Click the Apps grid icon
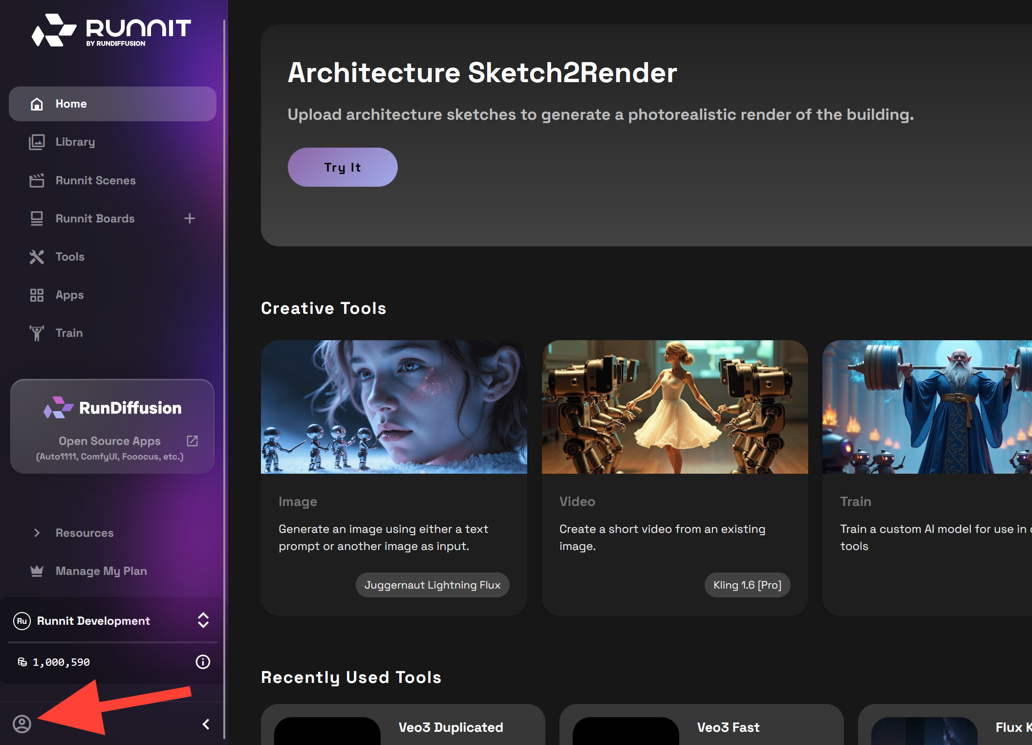Image resolution: width=1032 pixels, height=745 pixels. click(37, 295)
